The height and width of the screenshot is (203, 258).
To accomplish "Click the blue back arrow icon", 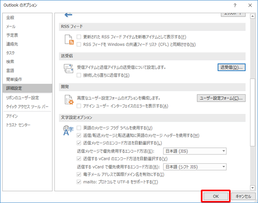I will tap(68, 15).
